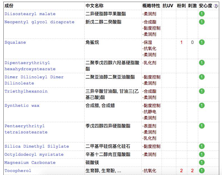The height and width of the screenshot is (175, 222).
Task: Click the help question mark icon beside 安心度
Action: [216, 6]
